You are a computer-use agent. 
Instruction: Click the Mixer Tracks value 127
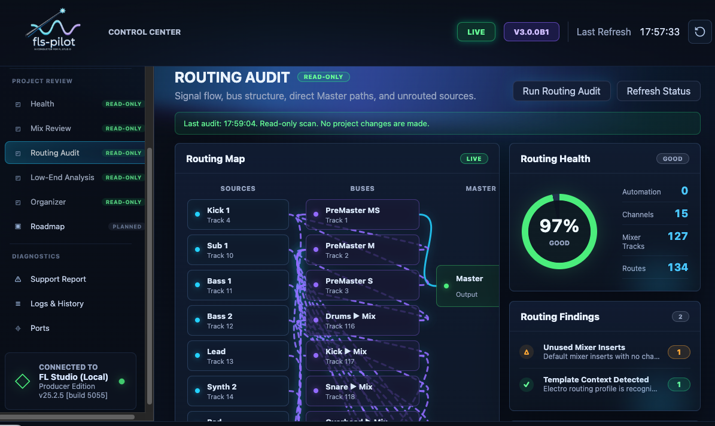pyautogui.click(x=678, y=236)
